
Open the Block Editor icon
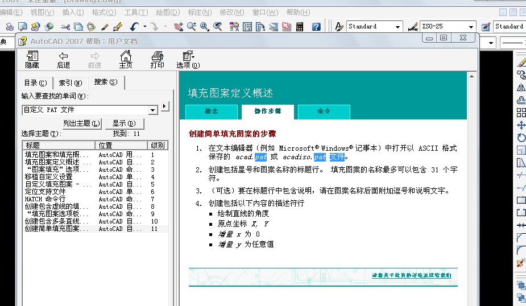click(118, 27)
